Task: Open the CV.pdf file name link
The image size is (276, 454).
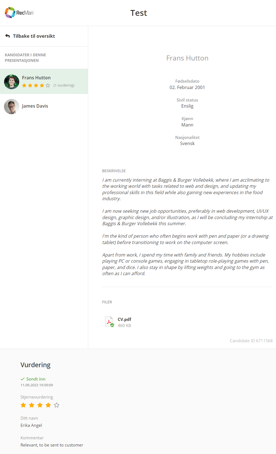Action: point(124,319)
